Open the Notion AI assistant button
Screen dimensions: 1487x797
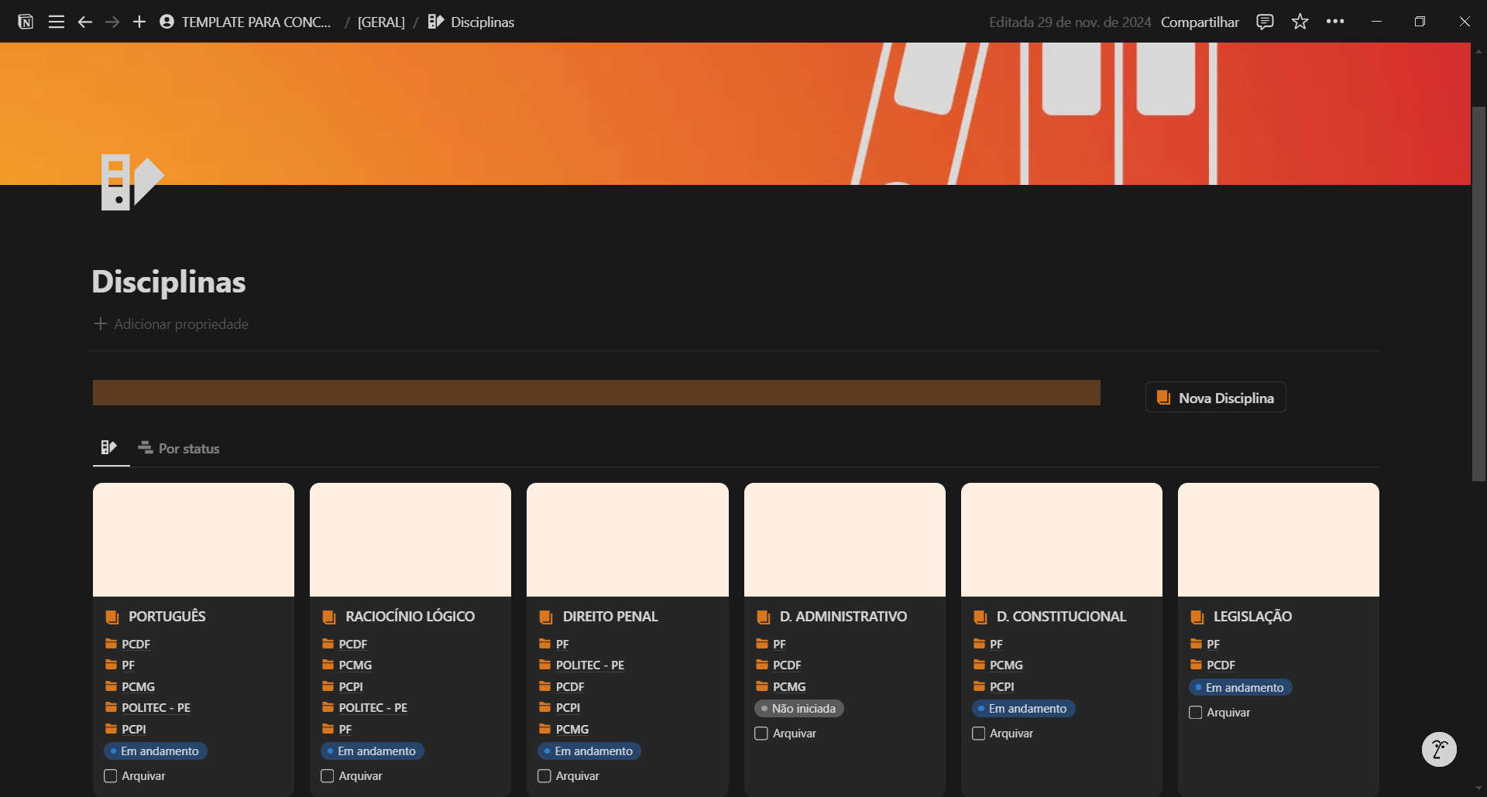tap(1439, 749)
